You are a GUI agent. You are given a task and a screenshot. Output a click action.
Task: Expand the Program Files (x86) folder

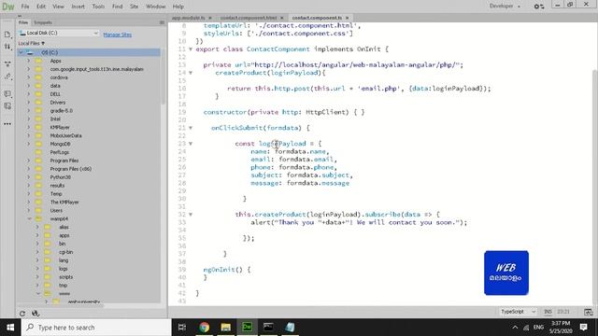pos(29,169)
